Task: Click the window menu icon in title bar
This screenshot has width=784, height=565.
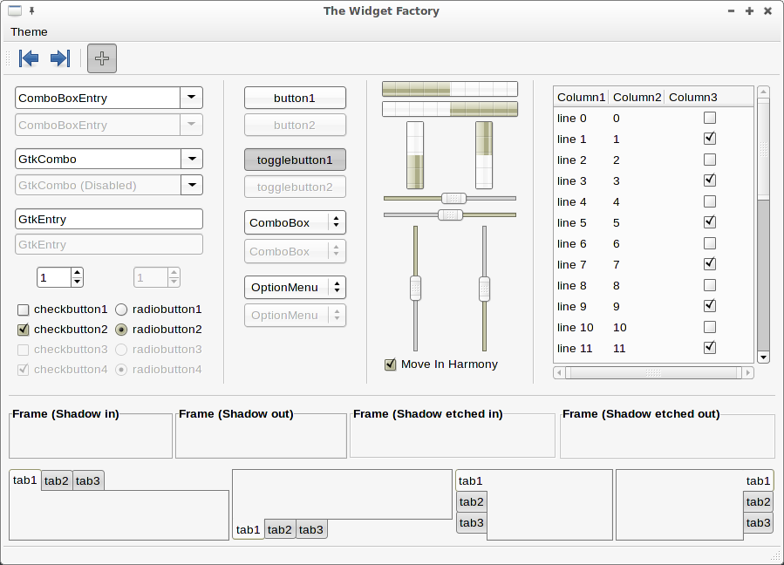Action: 15,11
